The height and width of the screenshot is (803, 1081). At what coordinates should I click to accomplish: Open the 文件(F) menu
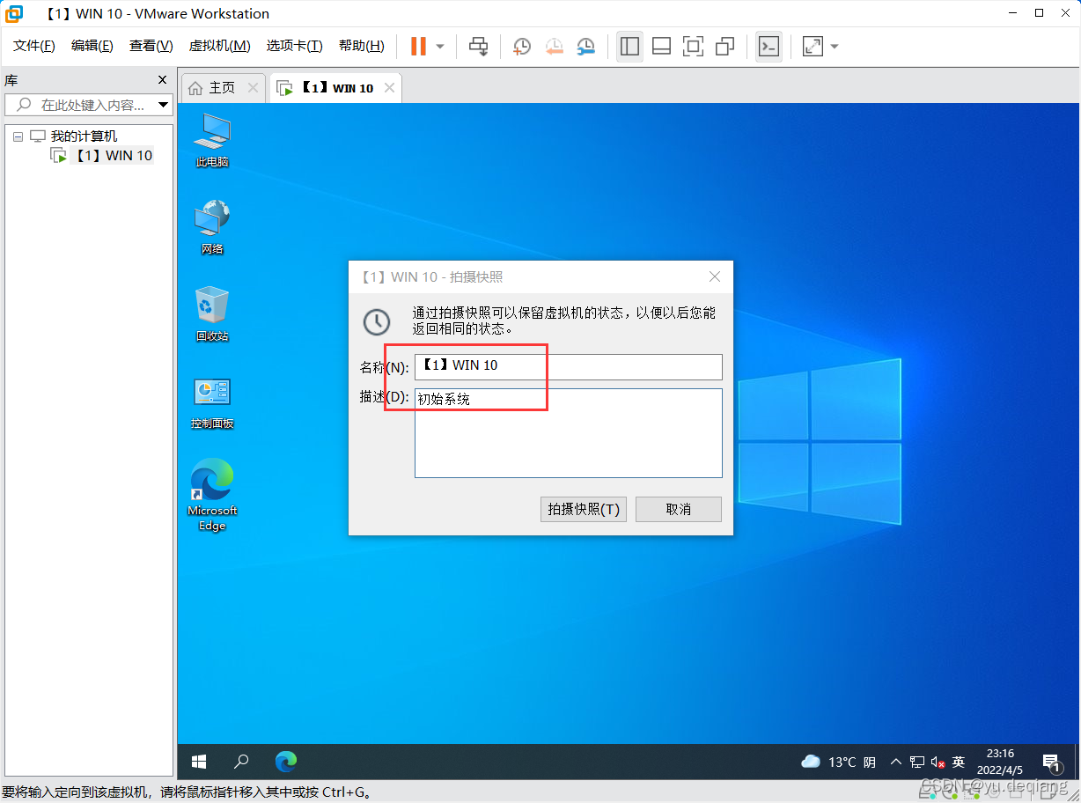click(x=34, y=46)
